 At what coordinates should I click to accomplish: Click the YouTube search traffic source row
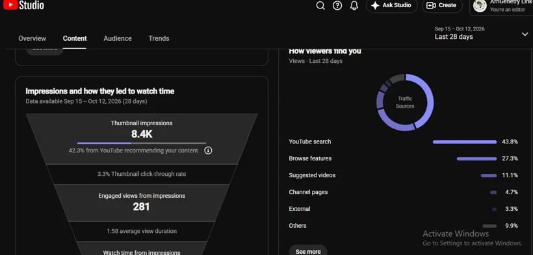click(x=404, y=142)
